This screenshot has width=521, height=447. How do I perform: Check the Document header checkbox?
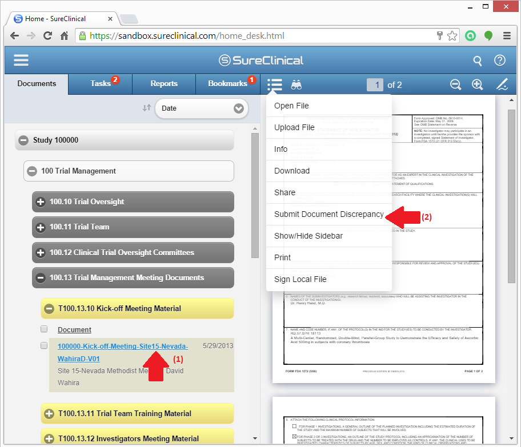44,329
